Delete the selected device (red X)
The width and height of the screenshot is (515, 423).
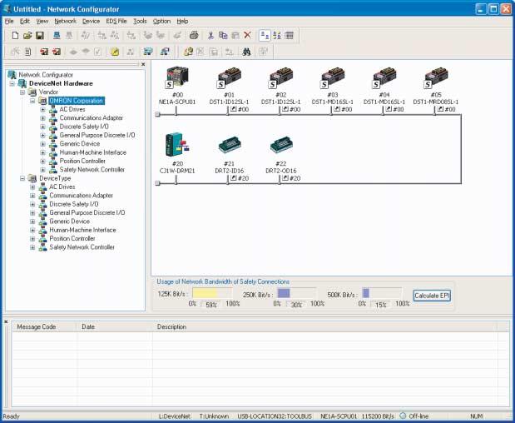click(x=248, y=35)
